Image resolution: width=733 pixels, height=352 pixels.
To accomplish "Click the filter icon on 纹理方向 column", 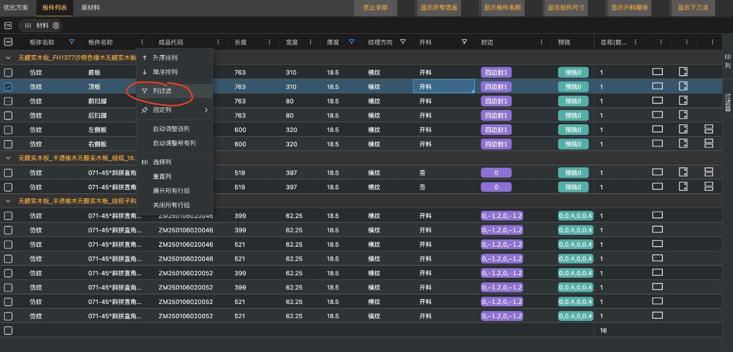I will click(x=403, y=42).
